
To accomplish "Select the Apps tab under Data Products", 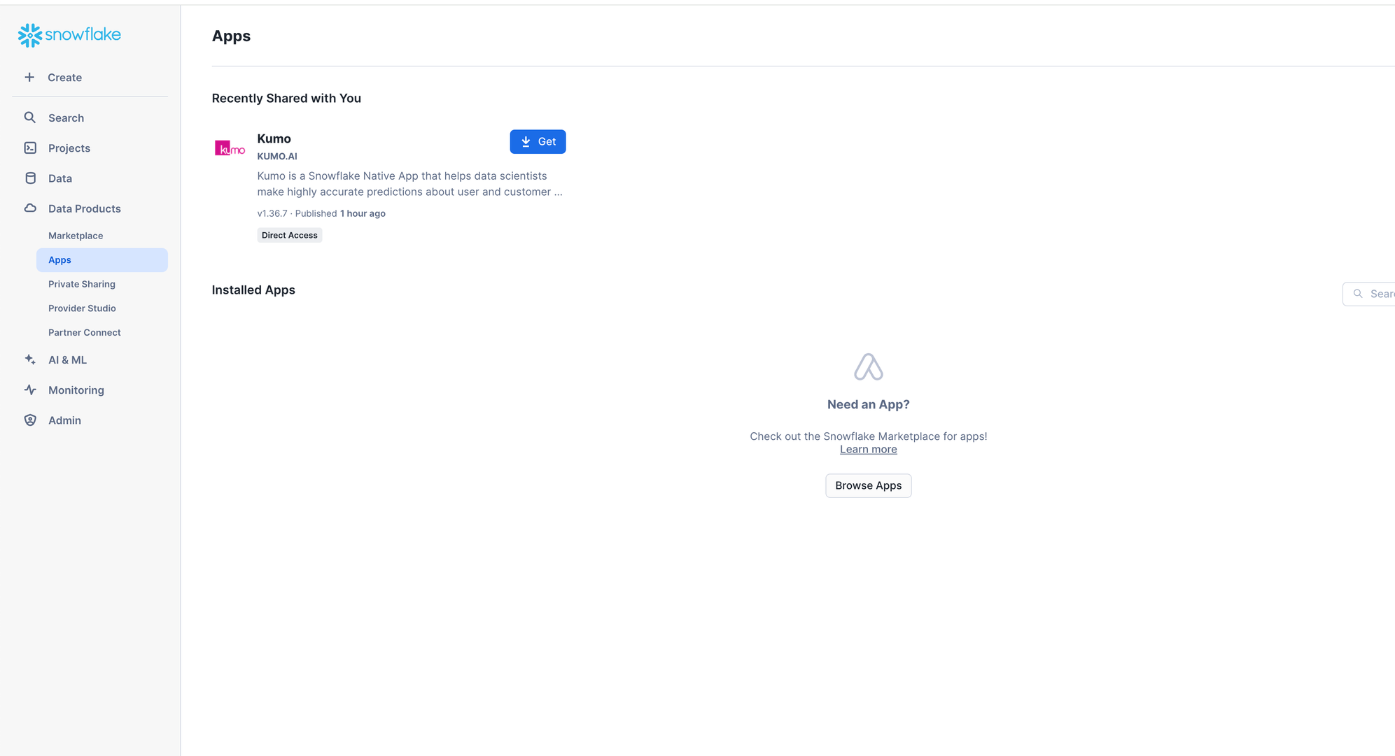I will pos(59,259).
